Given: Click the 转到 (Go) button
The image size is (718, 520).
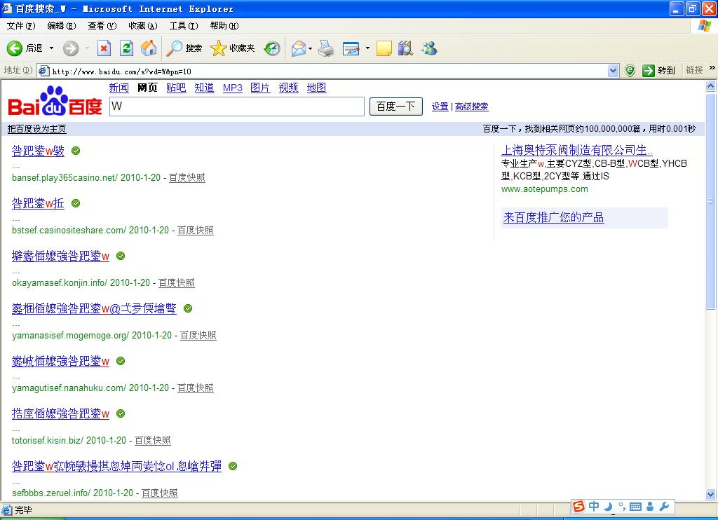Looking at the screenshot, I should coord(658,71).
